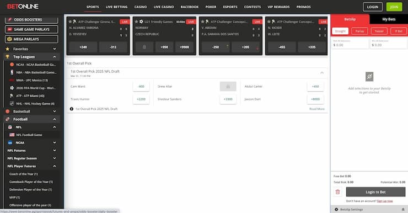Click the Bet All Selections amount field
This screenshot has width=408, height=213.
pyautogui.click(x=350, y=44)
